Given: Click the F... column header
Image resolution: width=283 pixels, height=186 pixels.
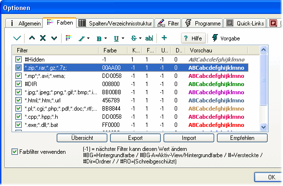Looking at the screenshot, I should pyautogui.click(x=149, y=50).
